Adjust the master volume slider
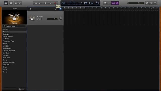Screen dimensions: 161x91 pos(136,3)
